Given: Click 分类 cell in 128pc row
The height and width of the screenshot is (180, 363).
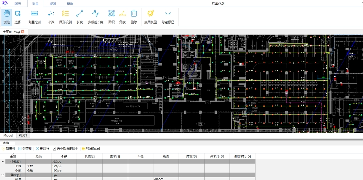Looking at the screenshot, I should [x=38, y=166].
